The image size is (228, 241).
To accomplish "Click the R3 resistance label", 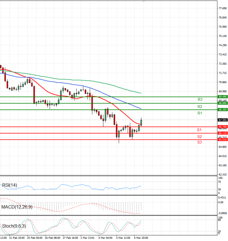I will [x=200, y=100].
